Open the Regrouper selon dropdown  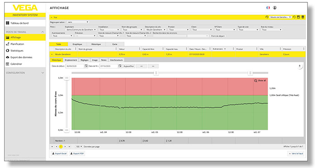78,22
